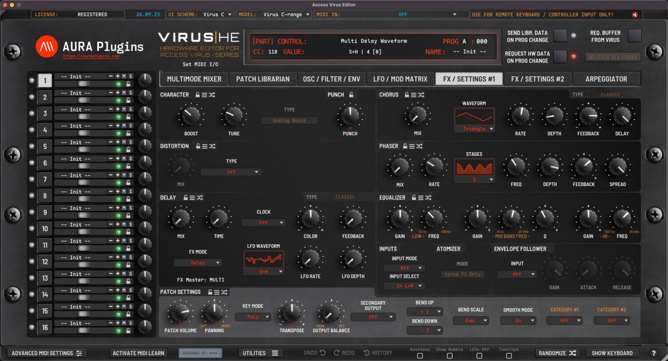The width and height of the screenshot is (668, 361).
Task: Open the FX Mode Delay dropdown
Action: tap(198, 263)
